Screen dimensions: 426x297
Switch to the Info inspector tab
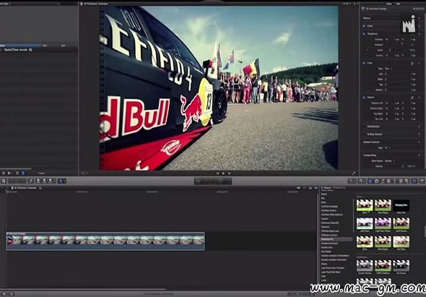(x=398, y=4)
